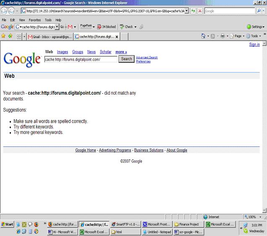
Task: Focus the browser search box labeled Google
Action: click(230, 11)
